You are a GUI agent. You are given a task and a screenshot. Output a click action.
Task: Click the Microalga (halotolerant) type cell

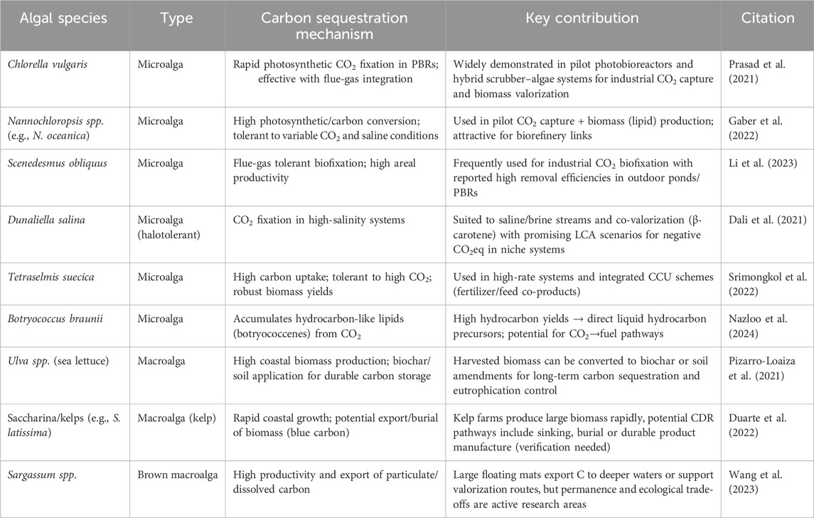point(171,208)
